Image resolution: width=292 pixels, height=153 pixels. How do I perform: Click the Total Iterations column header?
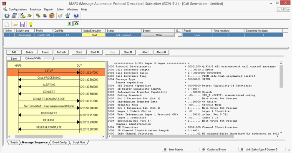click(228, 30)
